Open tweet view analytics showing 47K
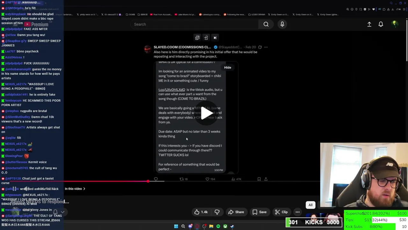 click(x=237, y=179)
